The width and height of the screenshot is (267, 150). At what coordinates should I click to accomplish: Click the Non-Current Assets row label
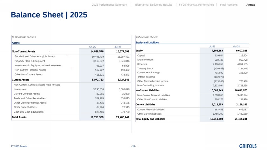[x=24, y=52]
